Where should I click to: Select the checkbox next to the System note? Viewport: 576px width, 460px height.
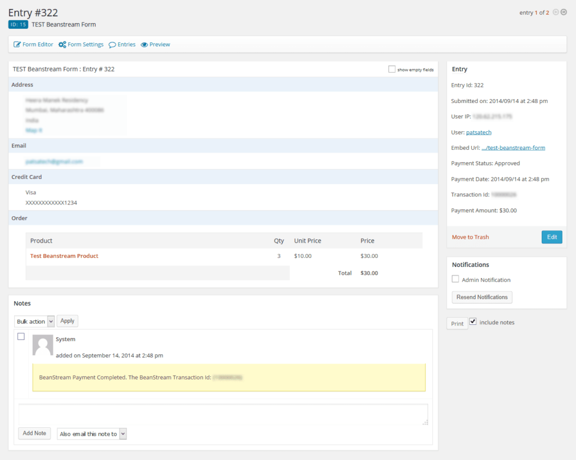pyautogui.click(x=21, y=336)
